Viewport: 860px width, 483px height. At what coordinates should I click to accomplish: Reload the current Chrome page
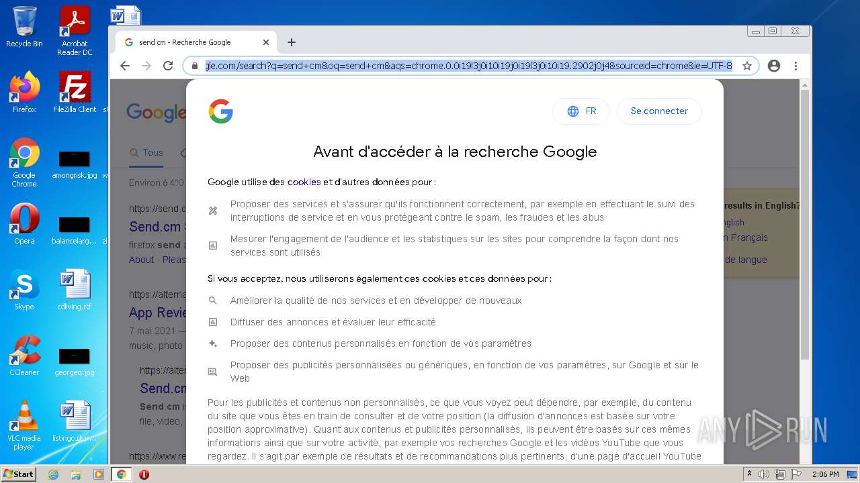pos(168,66)
